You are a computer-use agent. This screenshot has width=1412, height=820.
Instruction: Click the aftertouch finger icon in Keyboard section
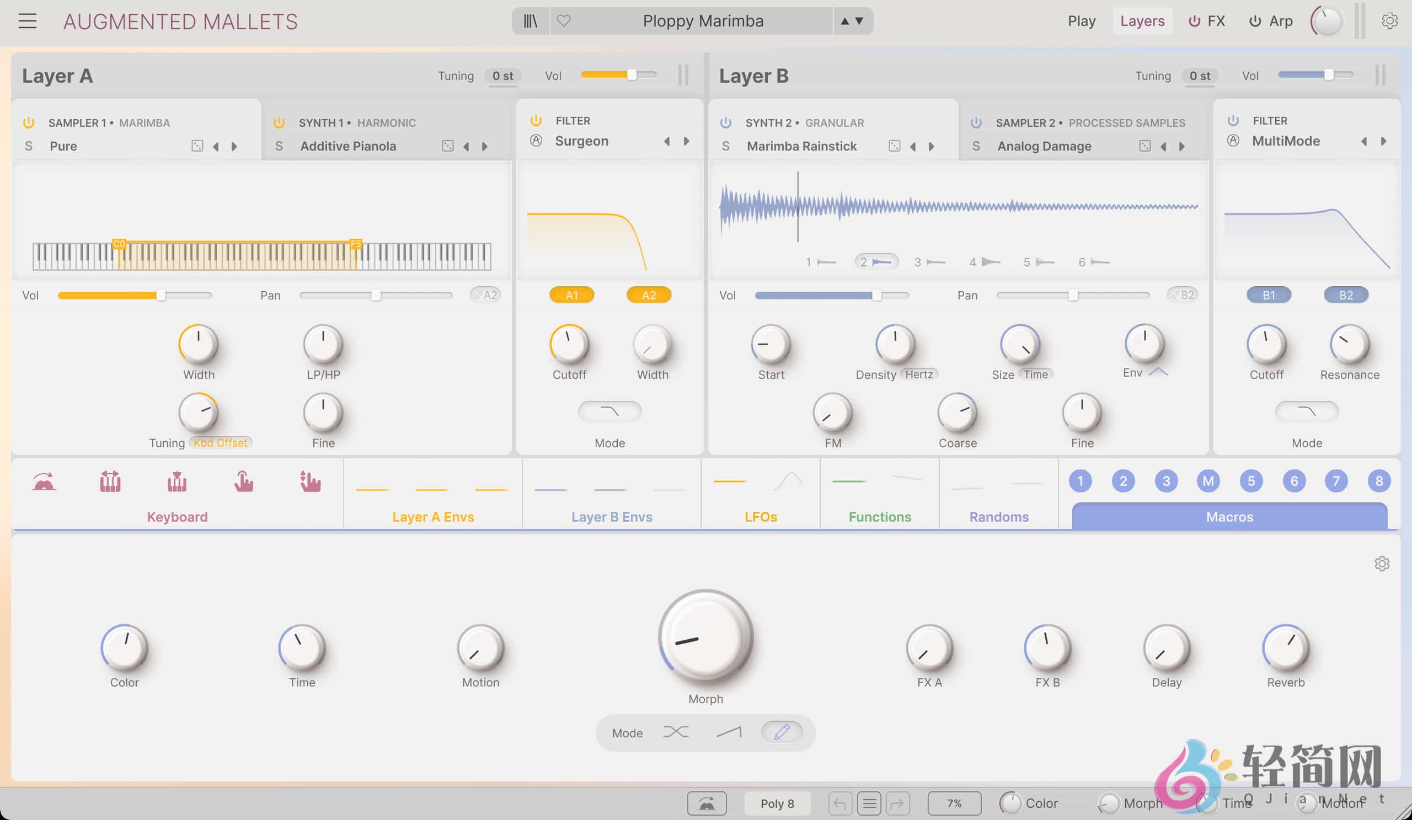click(244, 480)
